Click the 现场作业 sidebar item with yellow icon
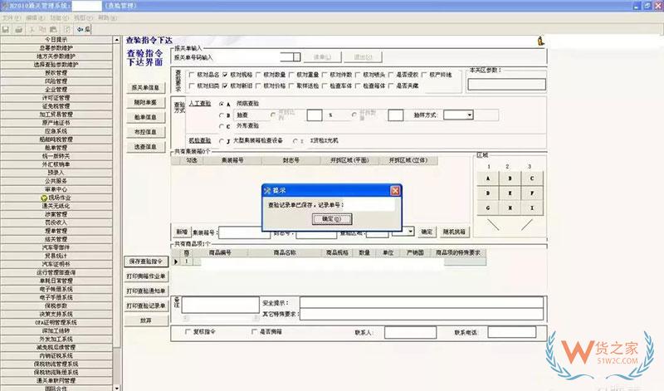 [56, 198]
